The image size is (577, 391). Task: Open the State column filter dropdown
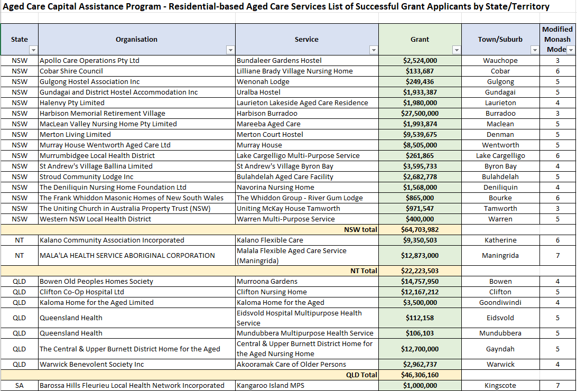[33, 50]
